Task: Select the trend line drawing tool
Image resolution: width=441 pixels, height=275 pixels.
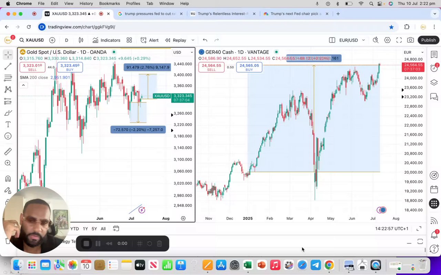Action: click(x=8, y=66)
